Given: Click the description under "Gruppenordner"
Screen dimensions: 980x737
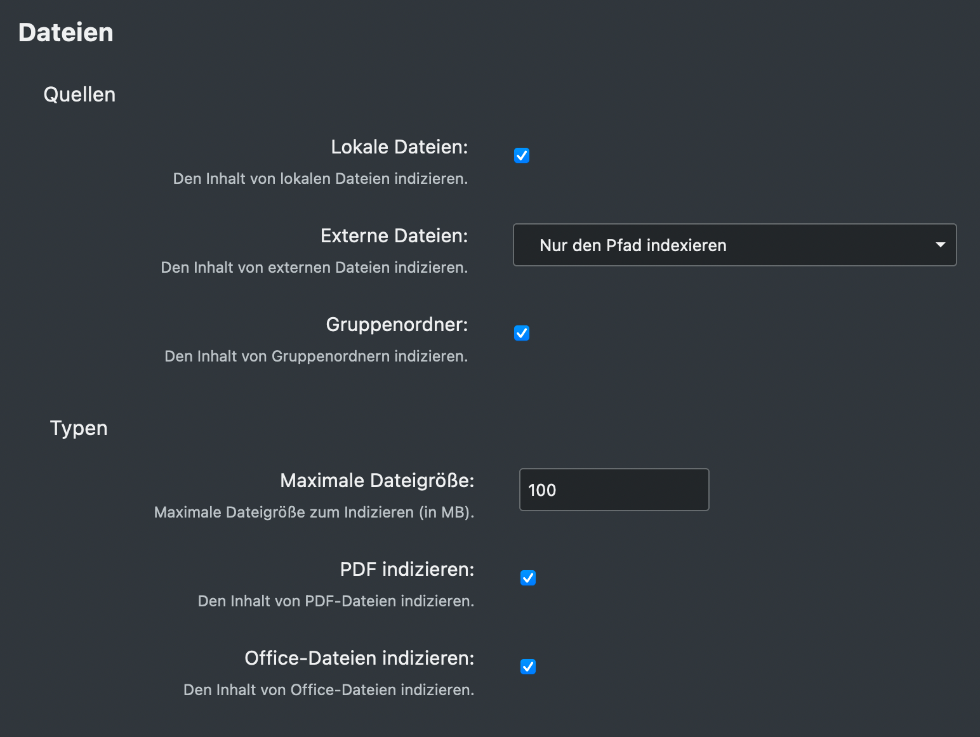Looking at the screenshot, I should pyautogui.click(x=315, y=356).
